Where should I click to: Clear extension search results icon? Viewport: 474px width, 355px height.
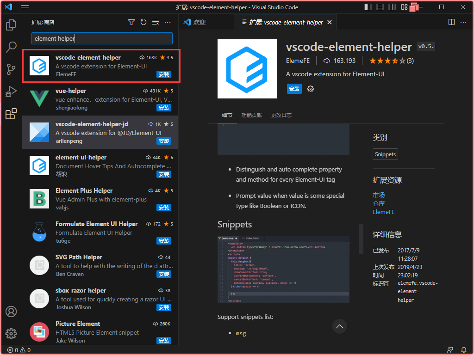tap(156, 22)
